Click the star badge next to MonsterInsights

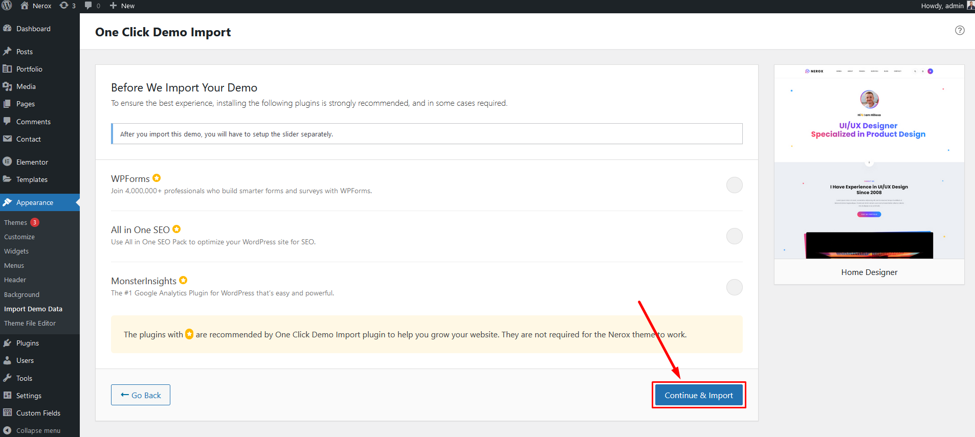(x=183, y=280)
